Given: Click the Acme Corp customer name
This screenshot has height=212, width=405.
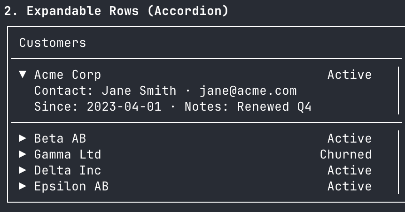Looking at the screenshot, I should tap(68, 75).
